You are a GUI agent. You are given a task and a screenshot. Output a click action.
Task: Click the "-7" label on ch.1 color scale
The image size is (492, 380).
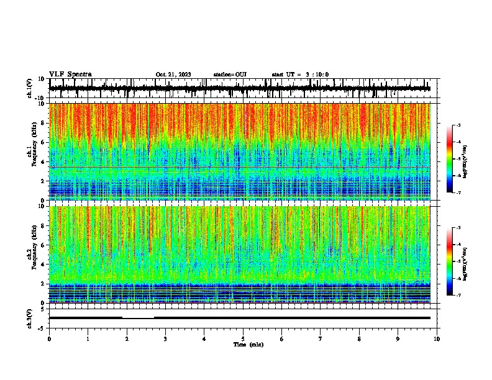pos(458,192)
